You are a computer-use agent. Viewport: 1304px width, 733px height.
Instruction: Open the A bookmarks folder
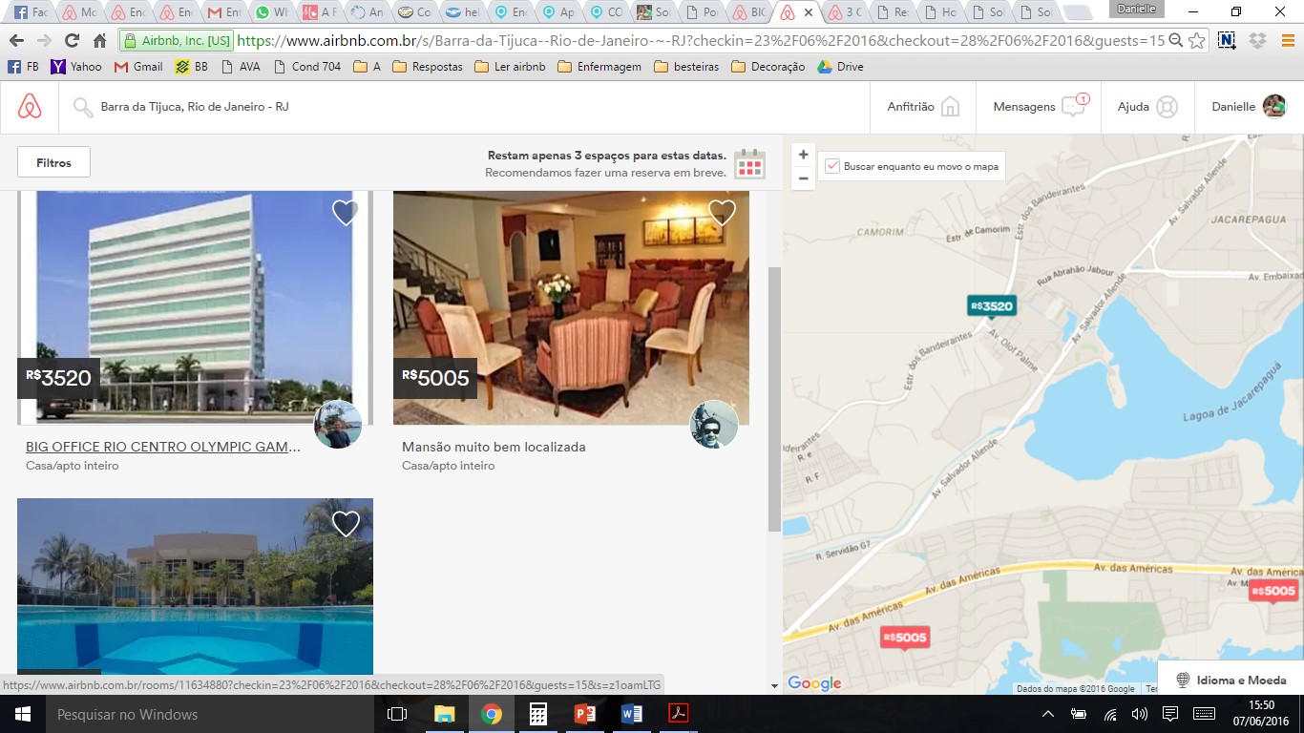click(367, 67)
